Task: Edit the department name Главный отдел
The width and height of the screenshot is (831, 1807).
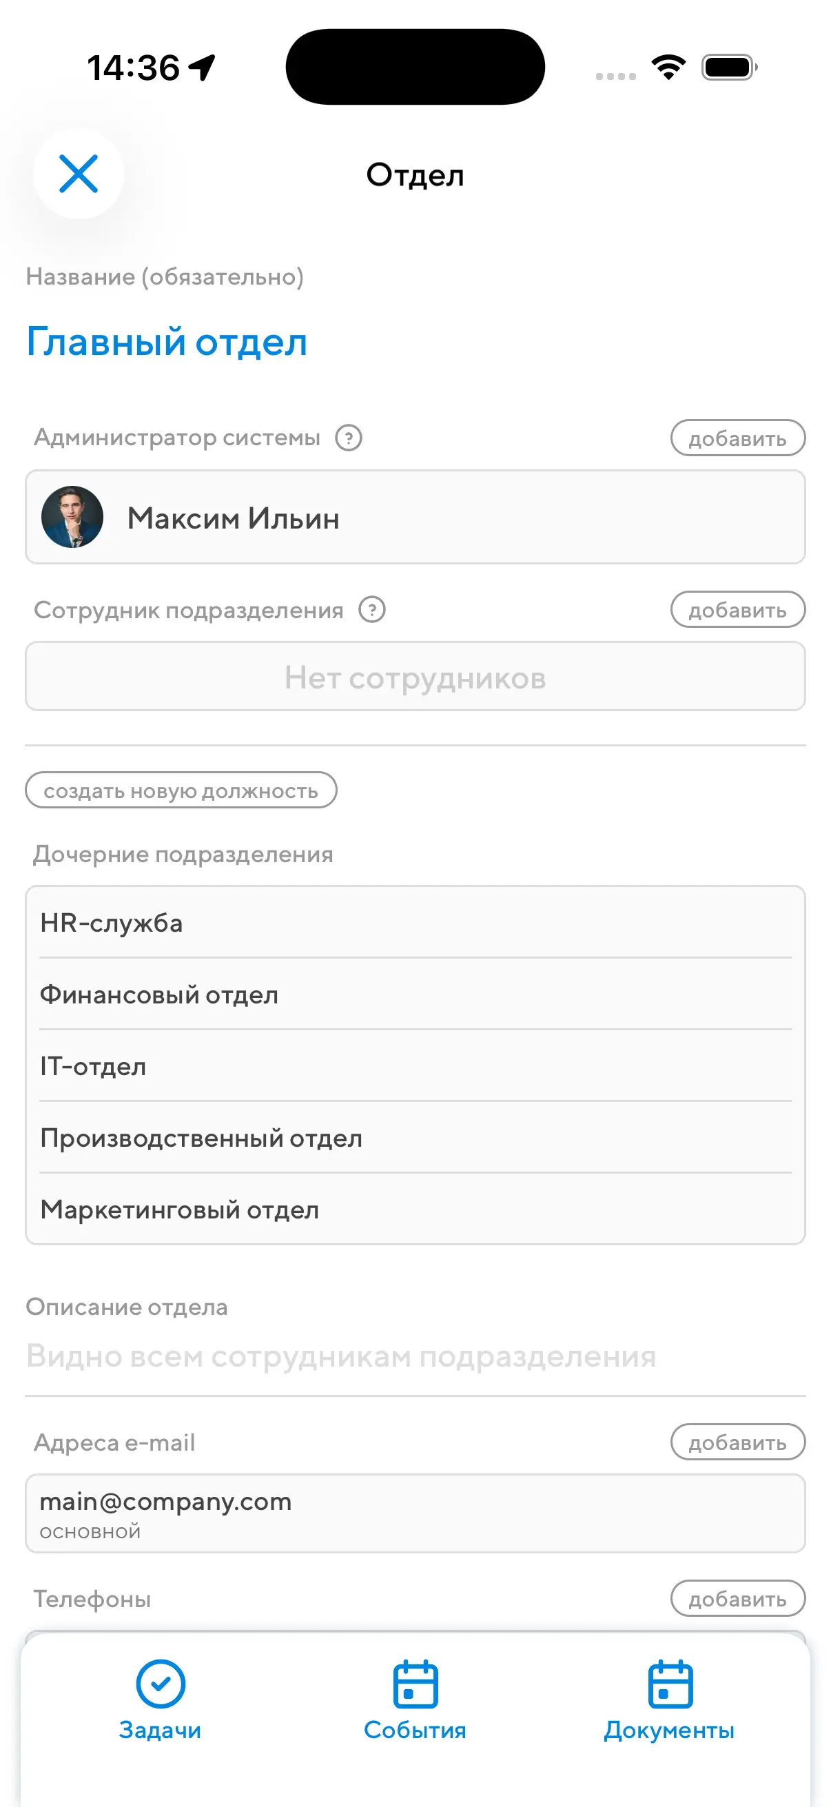Action: coord(167,343)
